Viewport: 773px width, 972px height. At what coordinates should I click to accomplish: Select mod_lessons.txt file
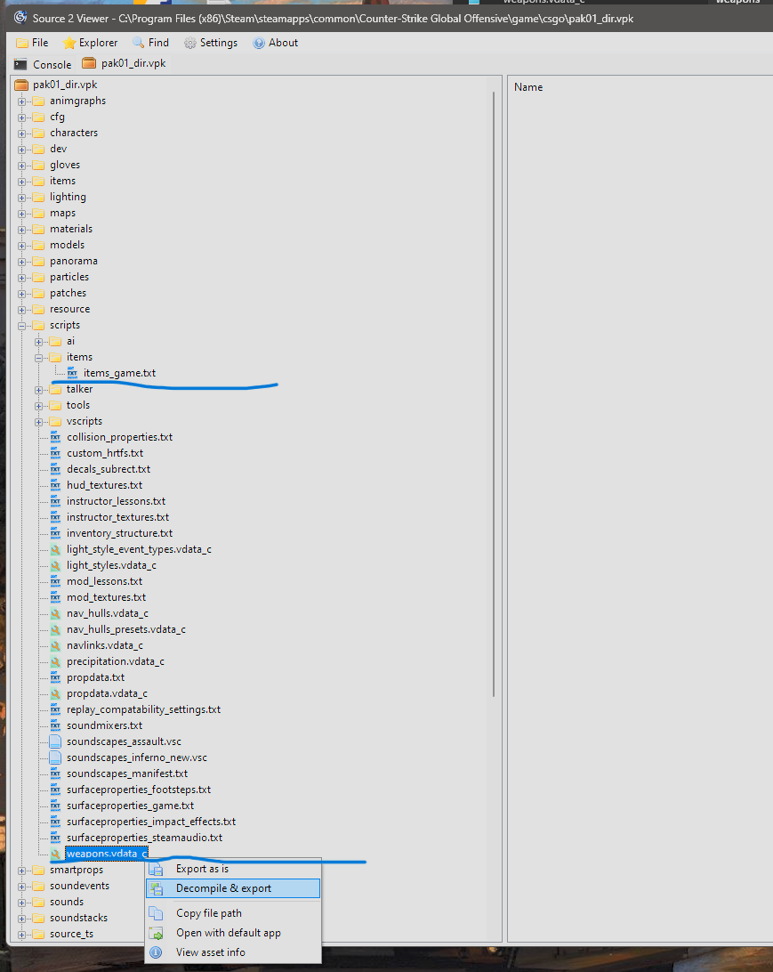tap(105, 581)
